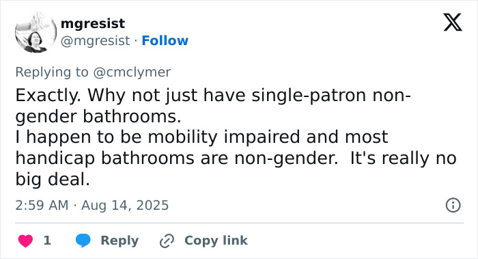This screenshot has width=478, height=259.
Task: Click the 'gender bathrooms.' text line
Action: pyautogui.click(x=98, y=116)
